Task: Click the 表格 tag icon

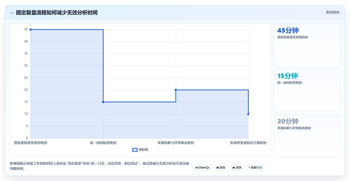Action: [218, 168]
